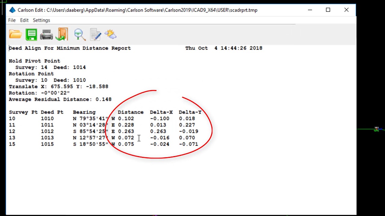
Task: Click bearing 'N 03°14'28" E'
Action: pyautogui.click(x=94, y=125)
